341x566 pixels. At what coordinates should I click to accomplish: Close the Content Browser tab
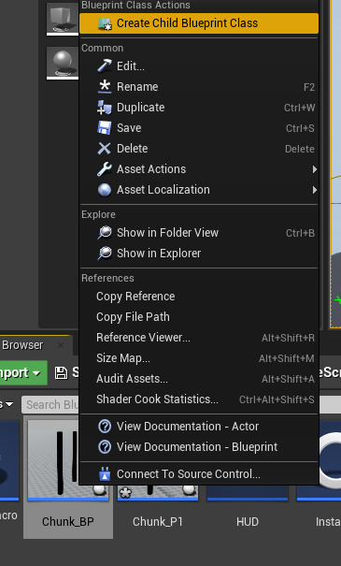61,345
